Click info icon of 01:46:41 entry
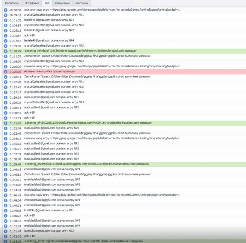Image resolution: width=246 pixels, height=243 pixels. (6, 195)
